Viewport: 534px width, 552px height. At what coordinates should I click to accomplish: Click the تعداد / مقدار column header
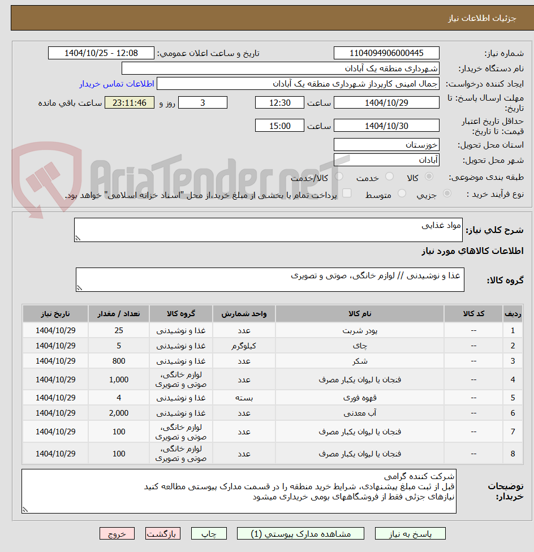pyautogui.click(x=119, y=314)
